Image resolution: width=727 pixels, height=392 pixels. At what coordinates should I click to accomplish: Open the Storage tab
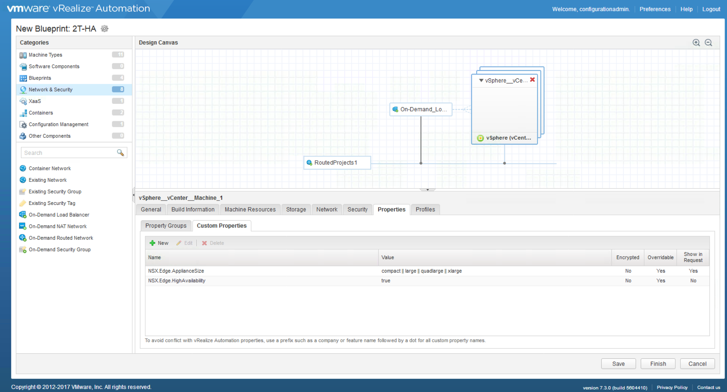(x=296, y=210)
